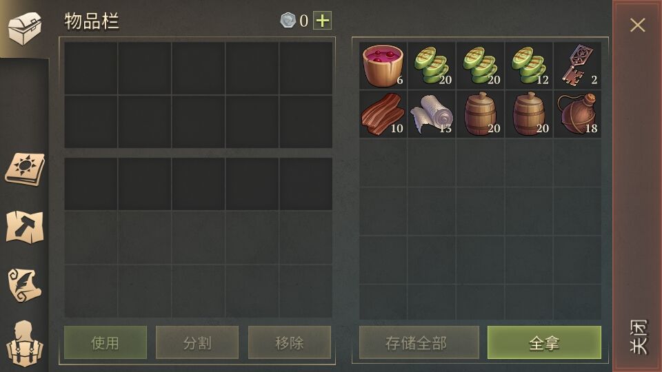Click the 分割 split button
The image size is (662, 372).
pyautogui.click(x=197, y=342)
